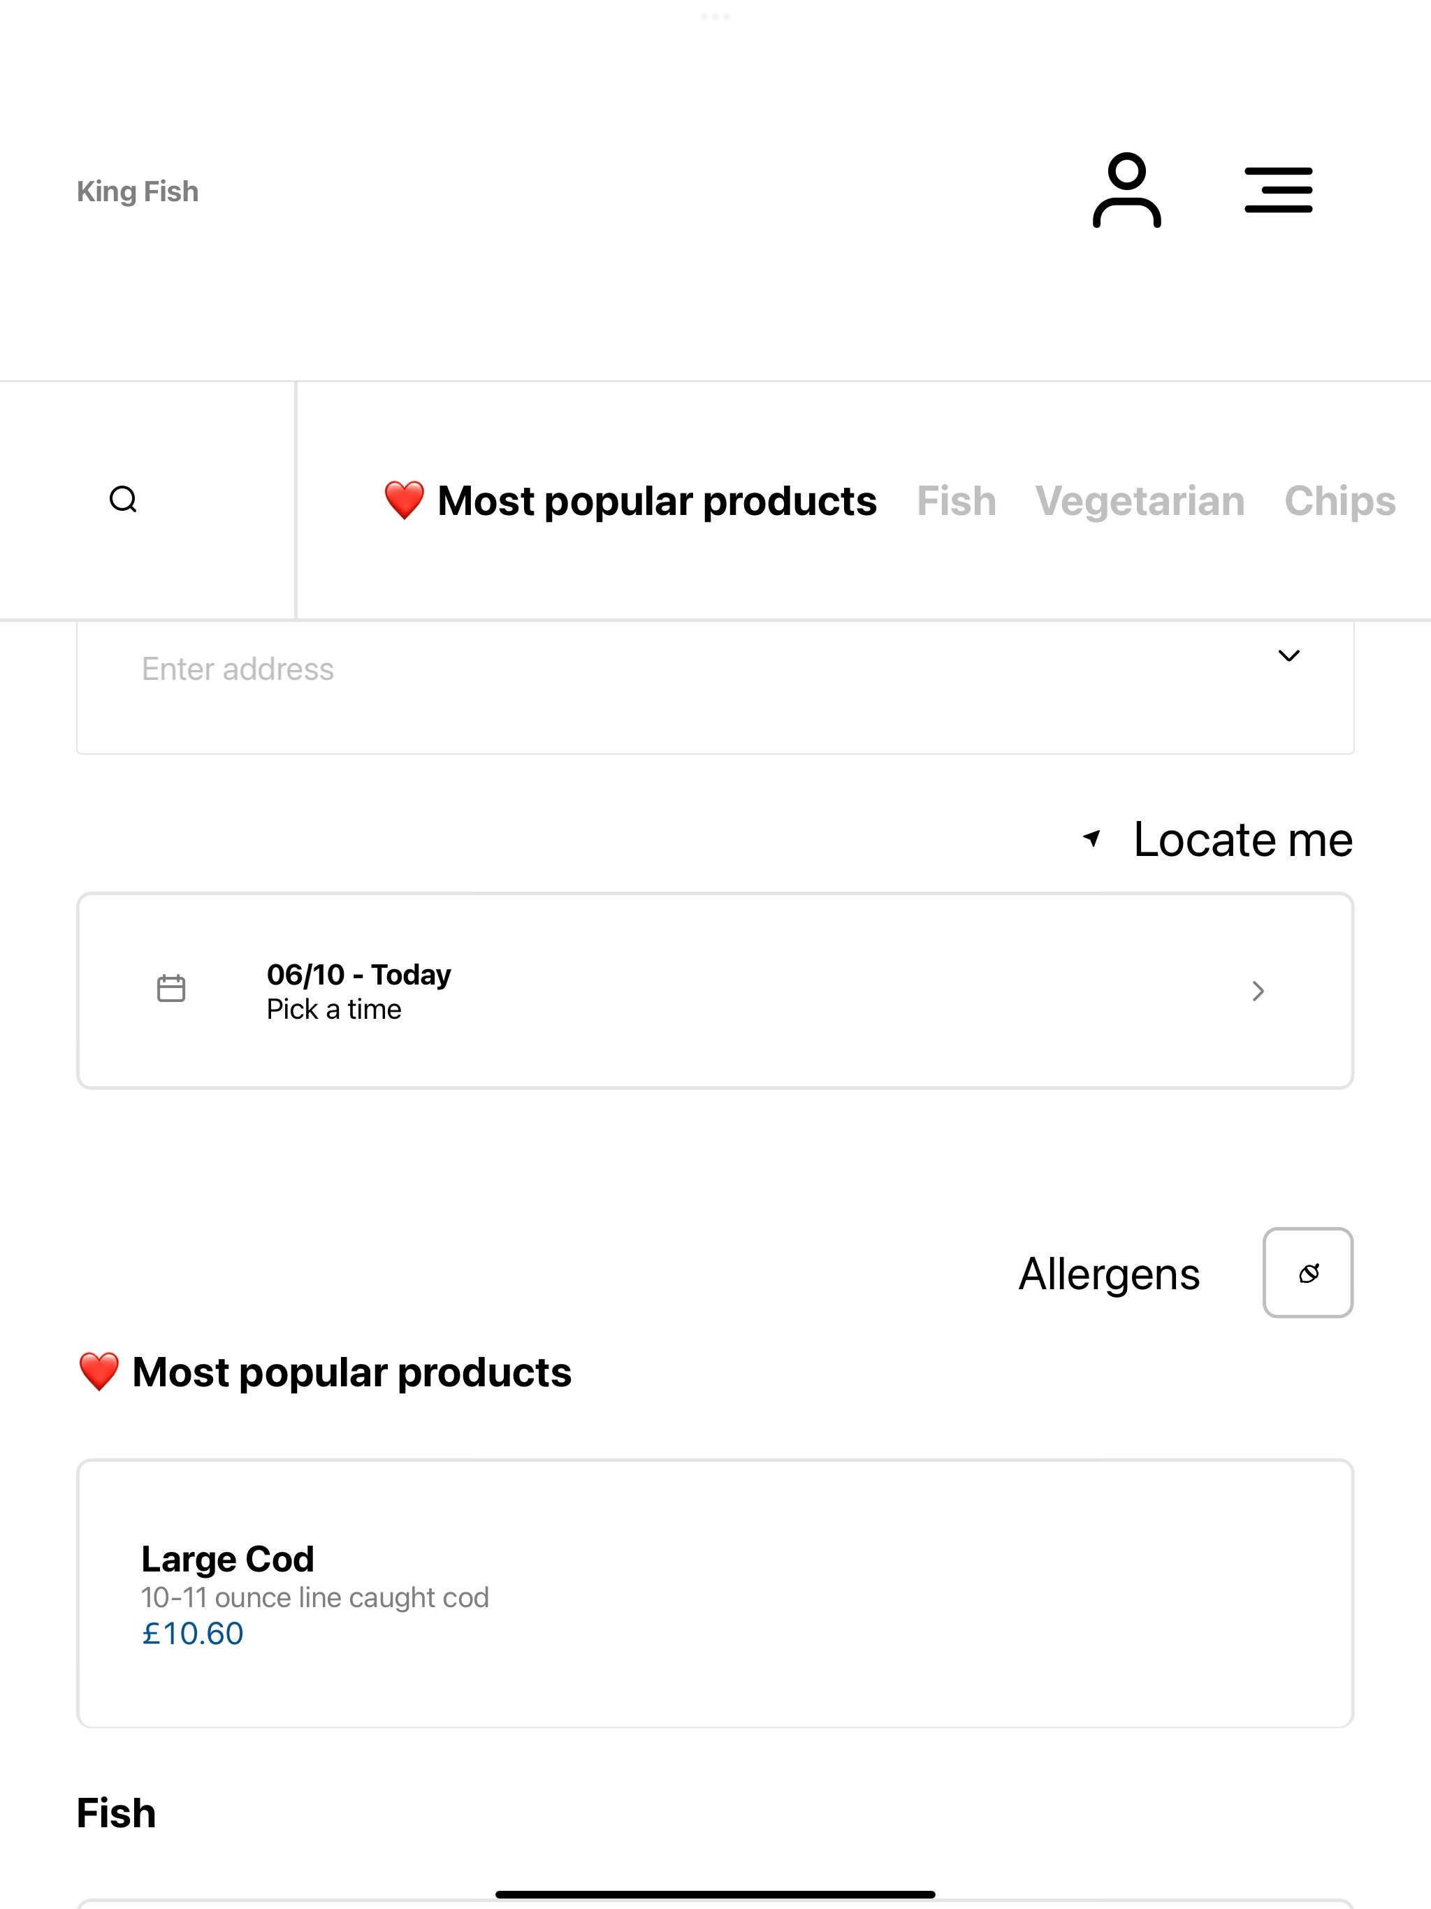
Task: Click the Locate me arrow icon
Action: [x=1092, y=838]
